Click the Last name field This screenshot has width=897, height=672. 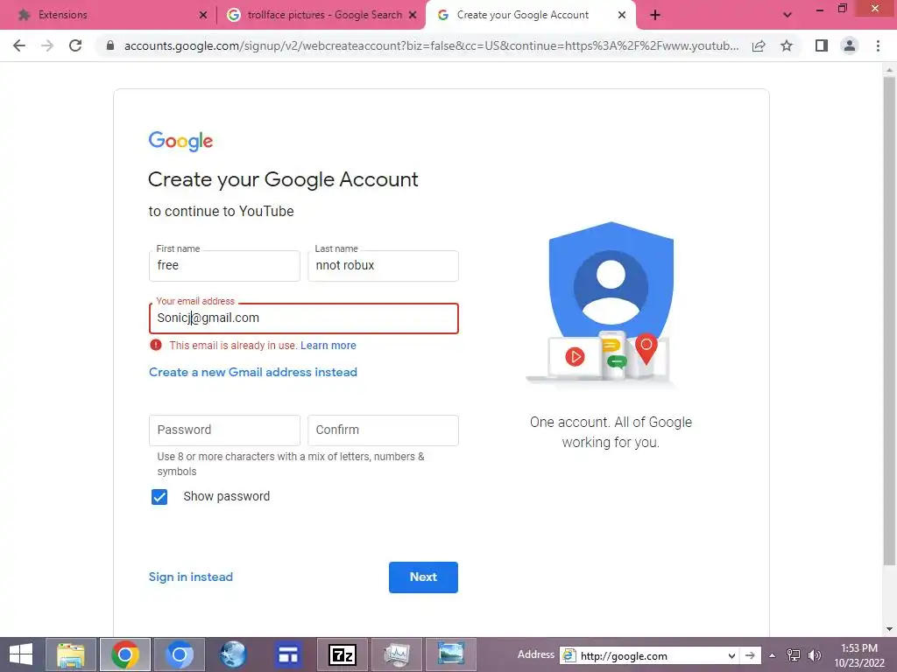pyautogui.click(x=384, y=266)
